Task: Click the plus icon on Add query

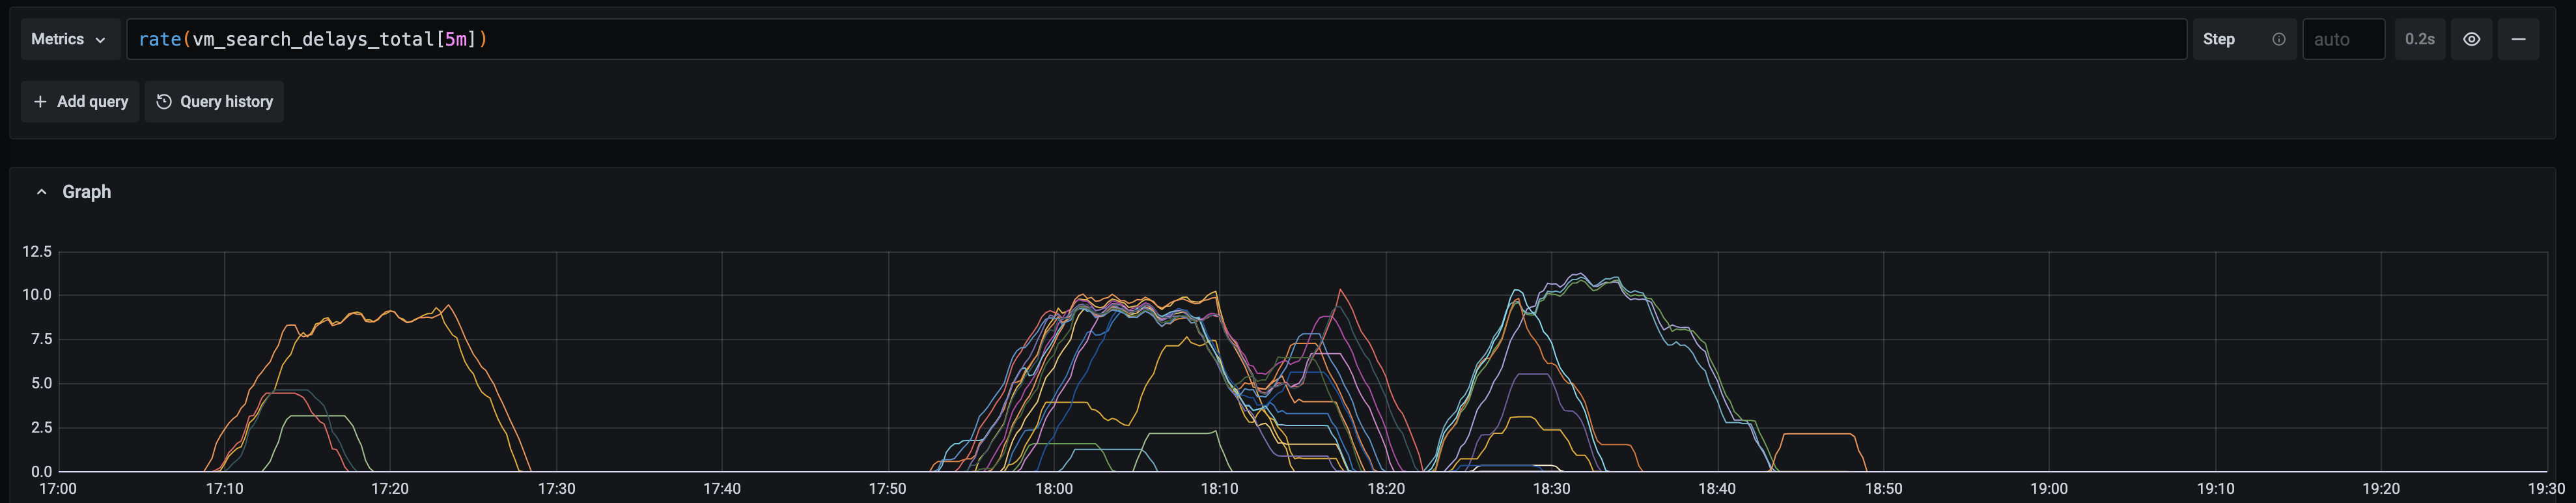Action: [40, 101]
